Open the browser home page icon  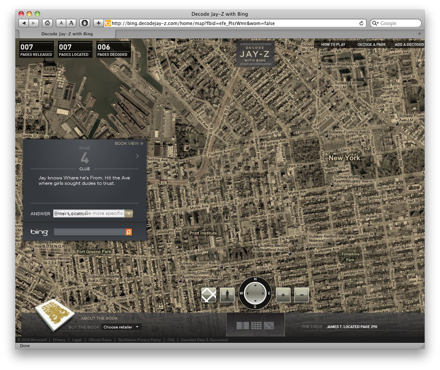tap(47, 23)
